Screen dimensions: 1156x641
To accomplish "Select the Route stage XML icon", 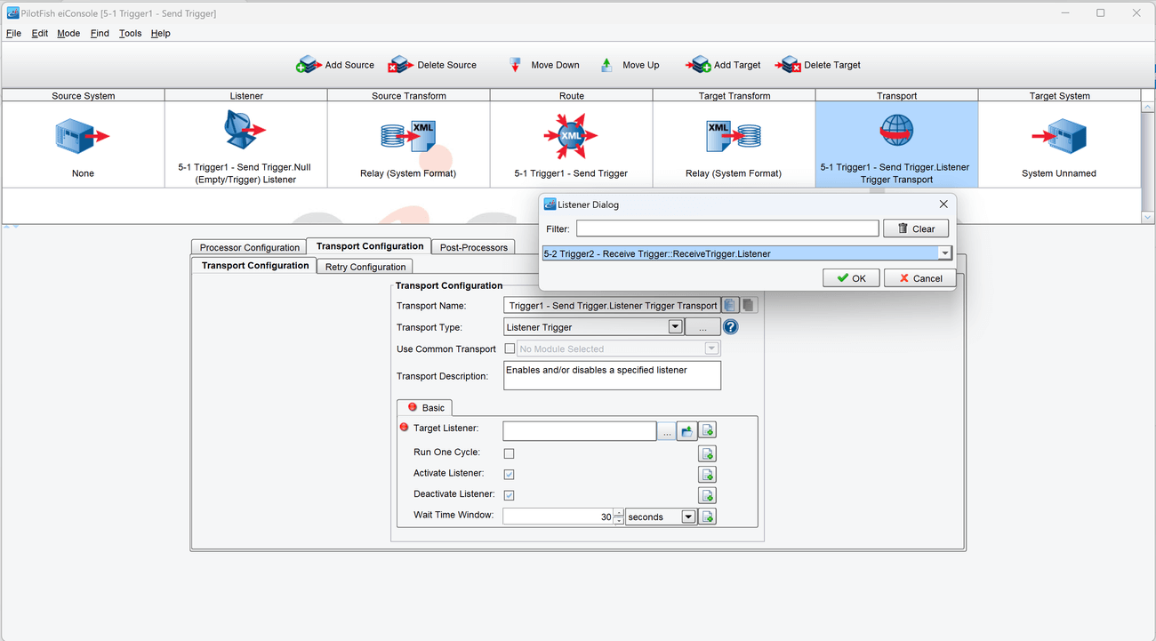I will coord(571,136).
